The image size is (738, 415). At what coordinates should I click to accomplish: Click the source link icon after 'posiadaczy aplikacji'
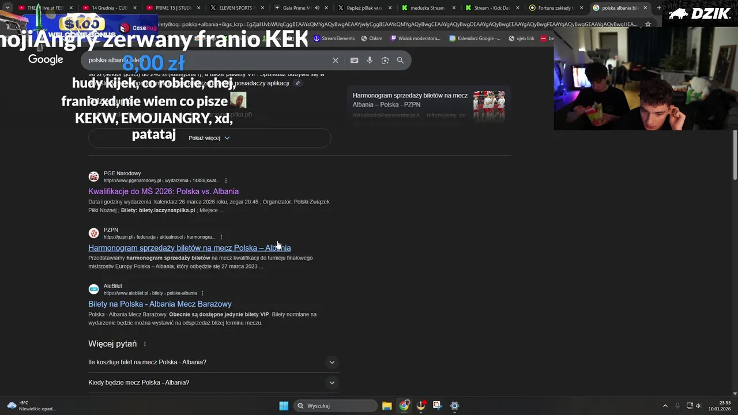click(x=298, y=84)
